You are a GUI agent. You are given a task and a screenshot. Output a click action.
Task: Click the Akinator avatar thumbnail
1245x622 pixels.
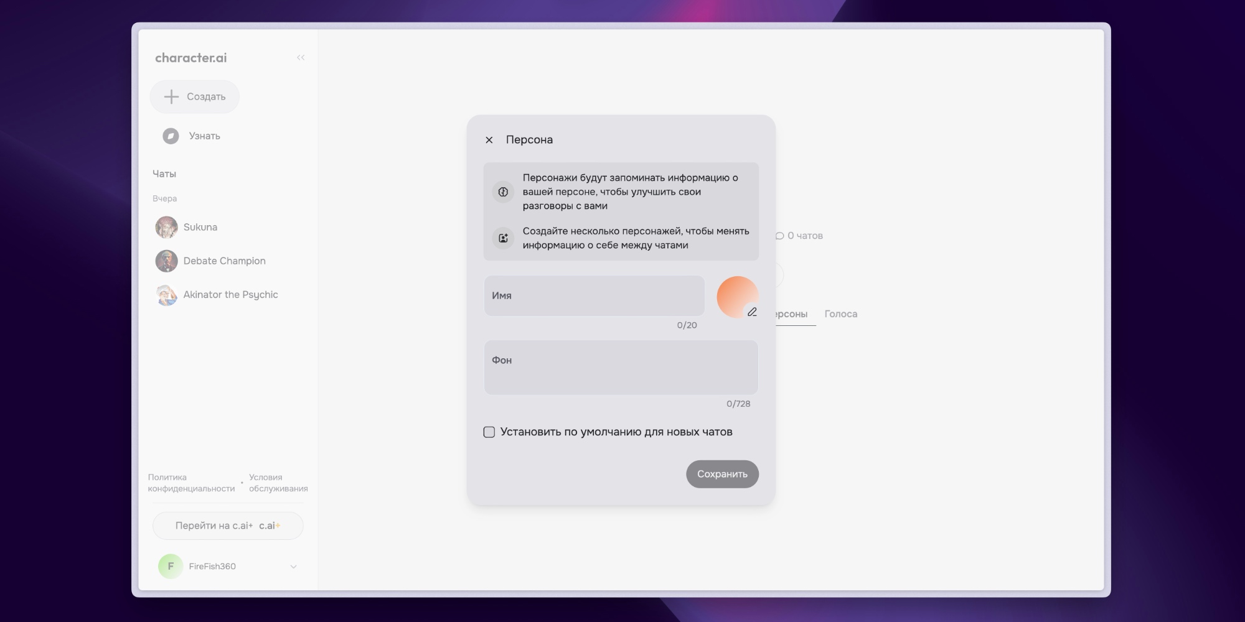pyautogui.click(x=166, y=294)
